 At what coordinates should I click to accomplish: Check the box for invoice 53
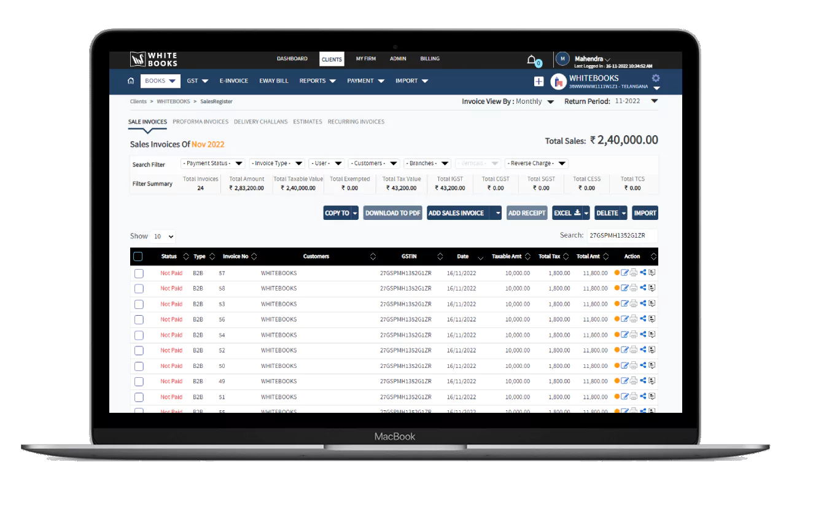139,304
